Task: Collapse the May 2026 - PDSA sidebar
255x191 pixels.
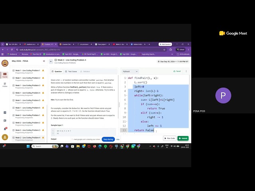Action: coord(44,61)
